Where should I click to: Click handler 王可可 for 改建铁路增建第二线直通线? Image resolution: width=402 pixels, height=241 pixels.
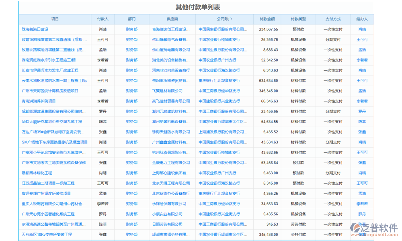361,39
